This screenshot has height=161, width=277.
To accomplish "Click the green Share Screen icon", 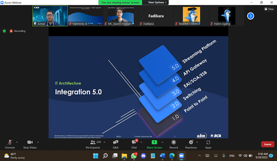I will 154,142.
